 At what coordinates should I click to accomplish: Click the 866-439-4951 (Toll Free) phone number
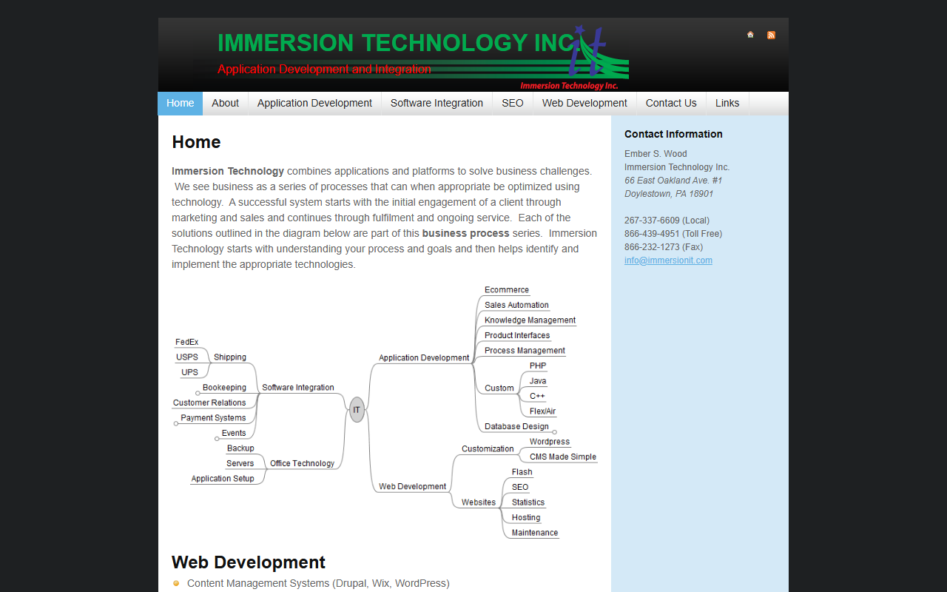pos(673,234)
